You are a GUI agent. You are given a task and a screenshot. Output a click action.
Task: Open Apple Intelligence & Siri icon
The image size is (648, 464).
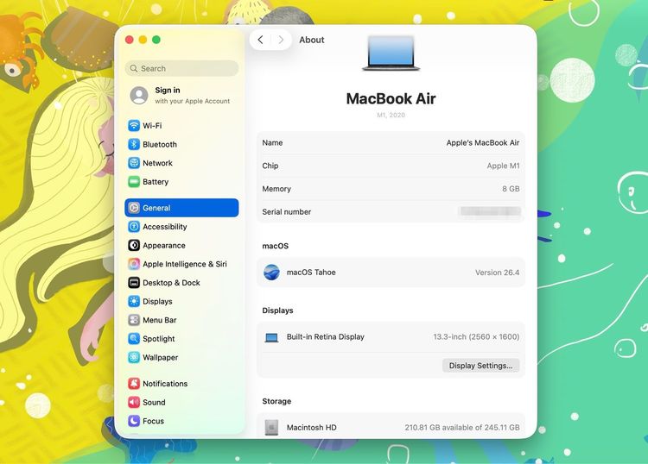tap(134, 264)
